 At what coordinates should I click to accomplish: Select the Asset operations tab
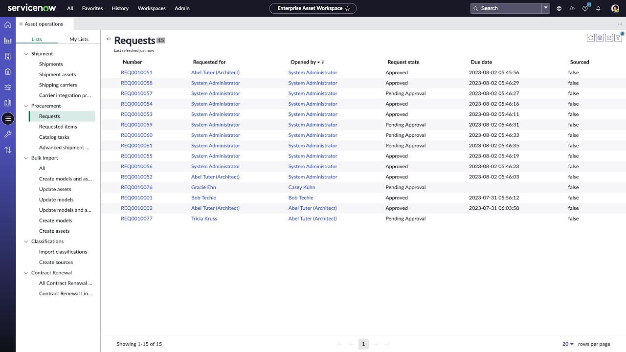tap(44, 24)
